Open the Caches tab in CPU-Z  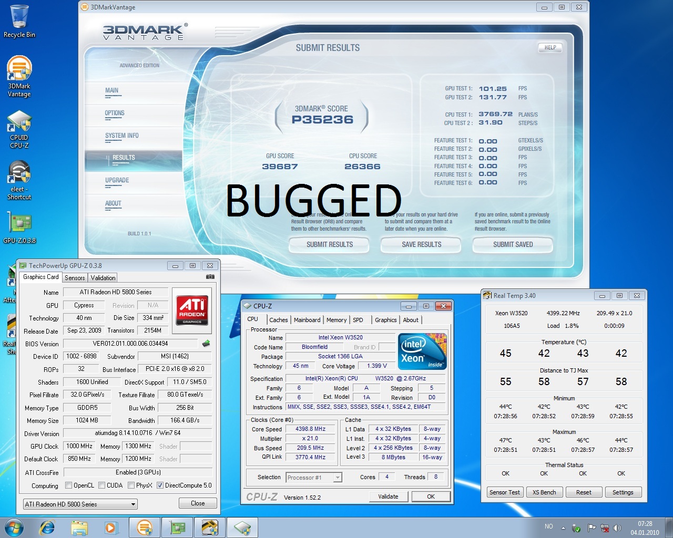(279, 320)
